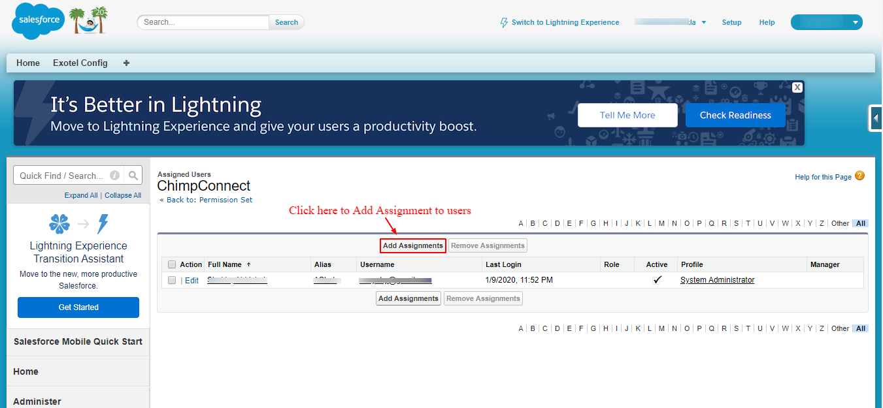Screen dimensions: 883x408
Task: Open the System Administrator profile link
Action: click(x=717, y=280)
